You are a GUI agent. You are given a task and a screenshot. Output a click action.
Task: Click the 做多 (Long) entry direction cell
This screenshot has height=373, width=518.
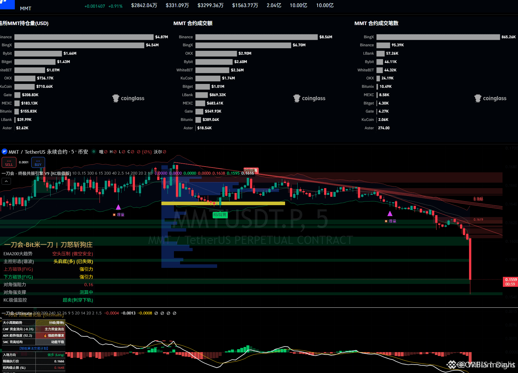click(51, 355)
